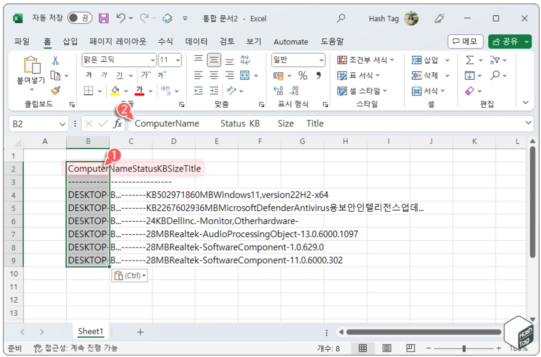541x357 pixels.
Task: Open Format as Table menu
Action: coord(359,76)
